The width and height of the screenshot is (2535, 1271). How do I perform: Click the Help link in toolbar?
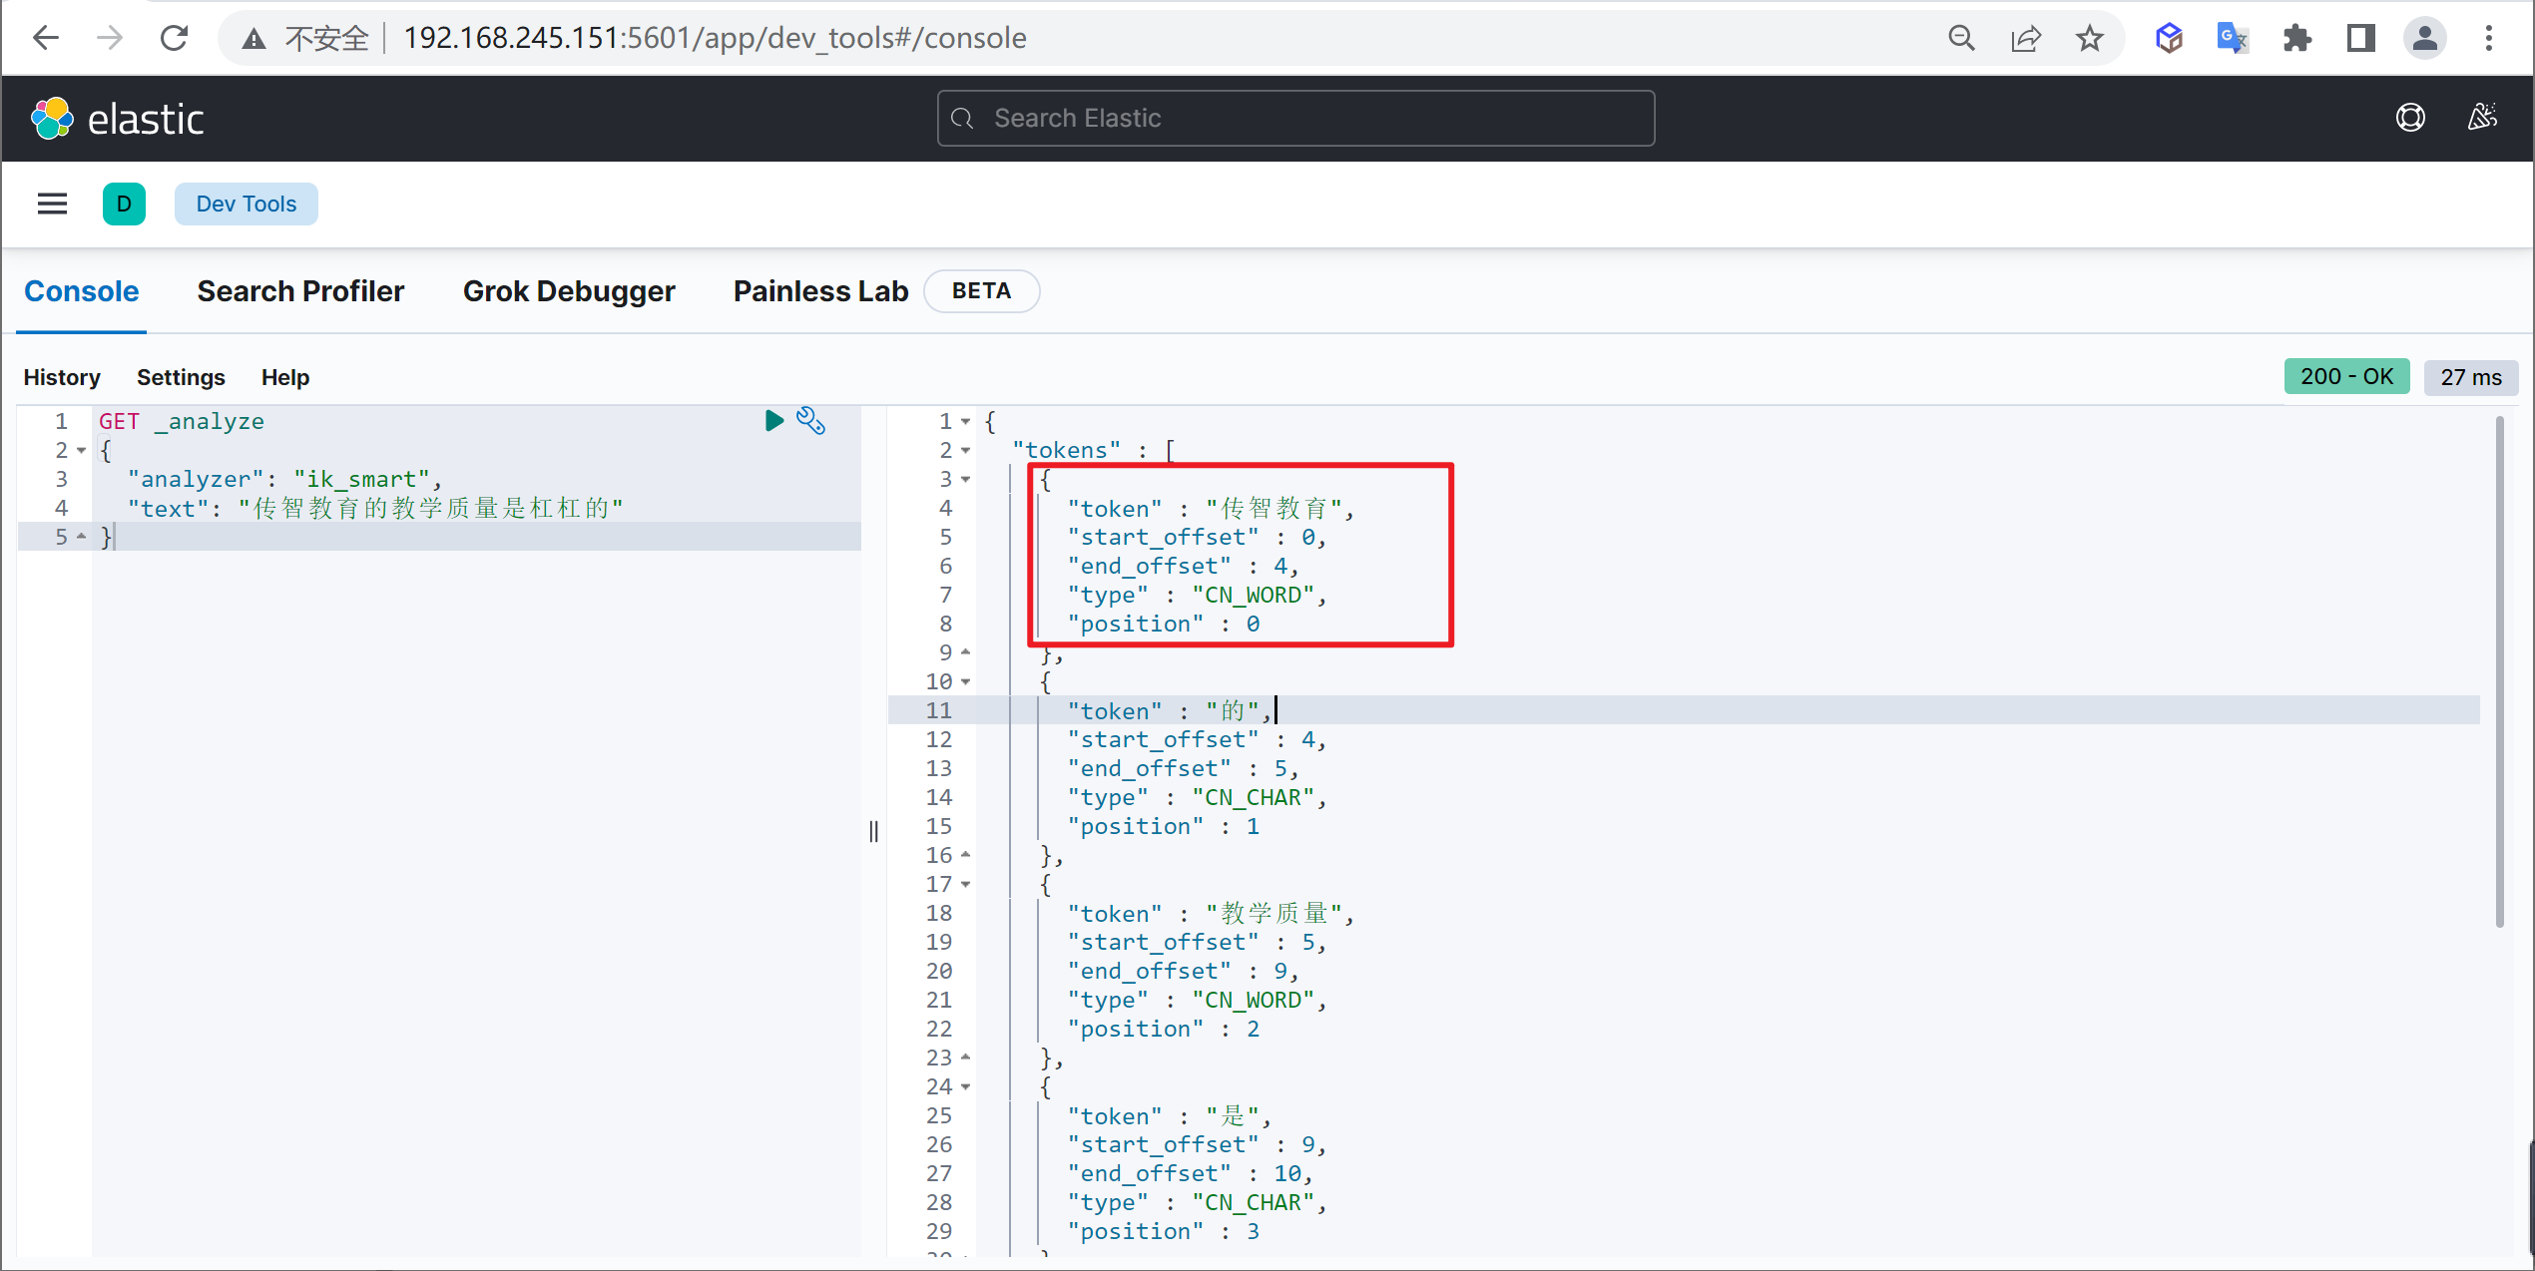[x=285, y=378]
